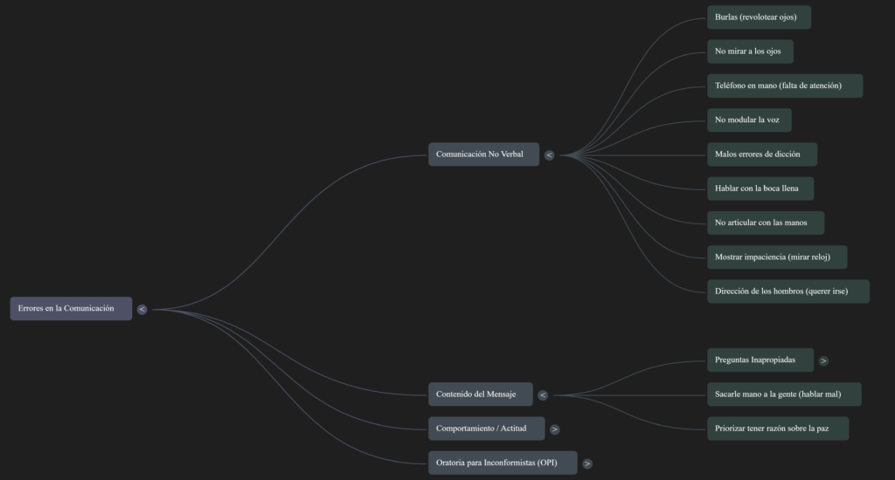Click the Hablar con la boca llena node
895x480 pixels.
pyautogui.click(x=760, y=189)
